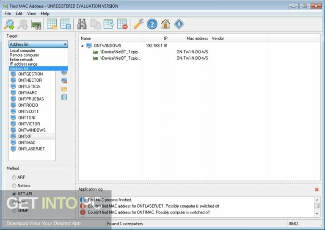Sort by the Vendor column header
The image size is (325, 230).
coord(239,39)
